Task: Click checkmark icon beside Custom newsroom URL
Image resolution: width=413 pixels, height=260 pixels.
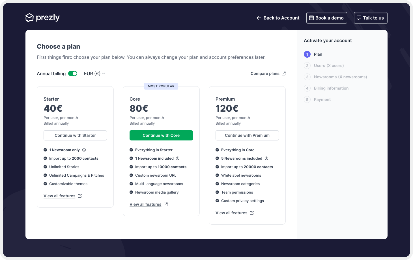Action: 131,175
